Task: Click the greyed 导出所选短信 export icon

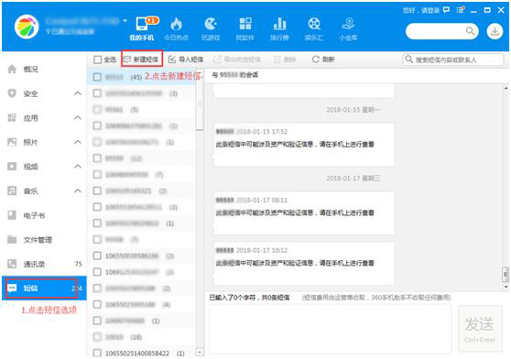Action: [217, 60]
